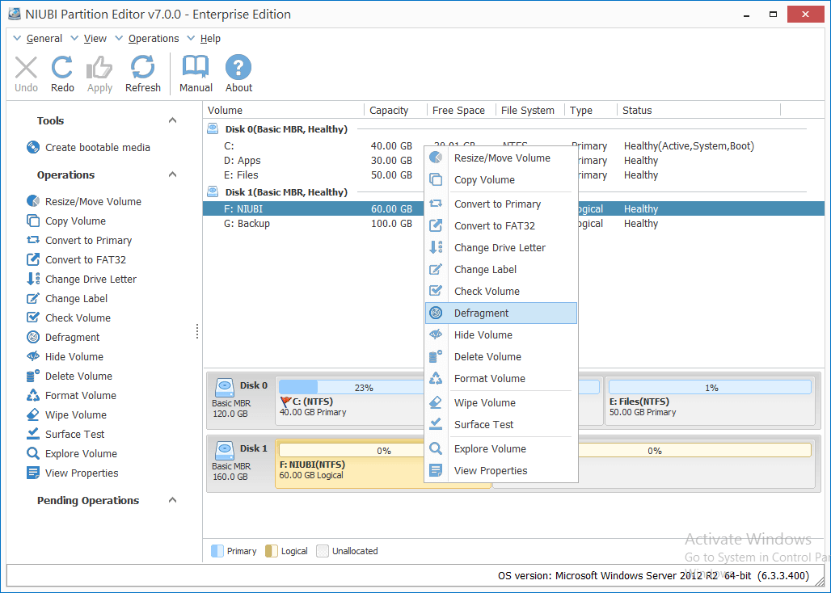Viewport: 831px width, 593px height.
Task: Collapse the Tools section chevron
Action: [172, 120]
